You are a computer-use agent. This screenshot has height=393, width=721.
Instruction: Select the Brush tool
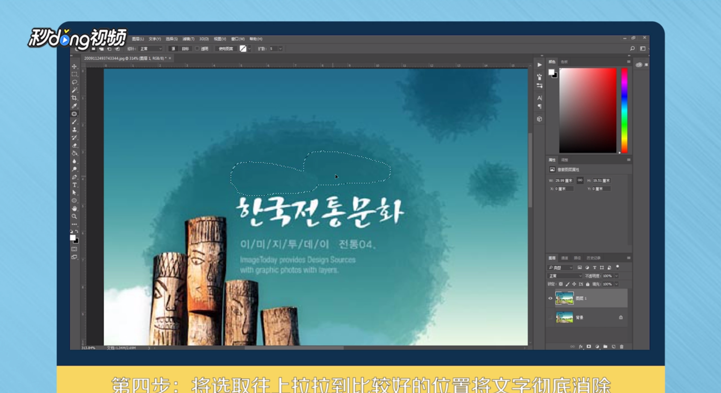click(74, 122)
